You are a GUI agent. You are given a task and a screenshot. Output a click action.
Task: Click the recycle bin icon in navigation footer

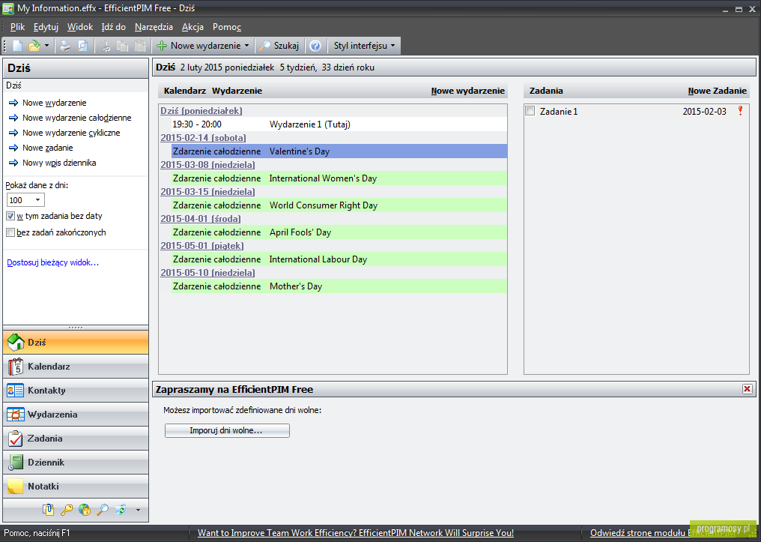click(121, 510)
